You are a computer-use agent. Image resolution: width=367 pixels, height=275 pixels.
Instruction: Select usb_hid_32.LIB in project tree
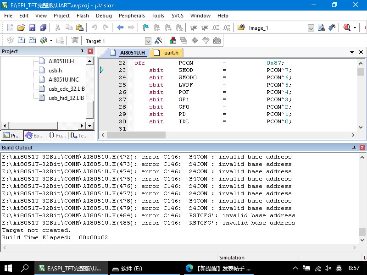click(x=66, y=98)
